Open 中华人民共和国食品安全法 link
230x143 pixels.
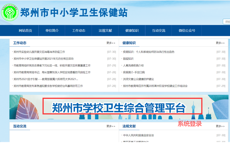point(138,135)
